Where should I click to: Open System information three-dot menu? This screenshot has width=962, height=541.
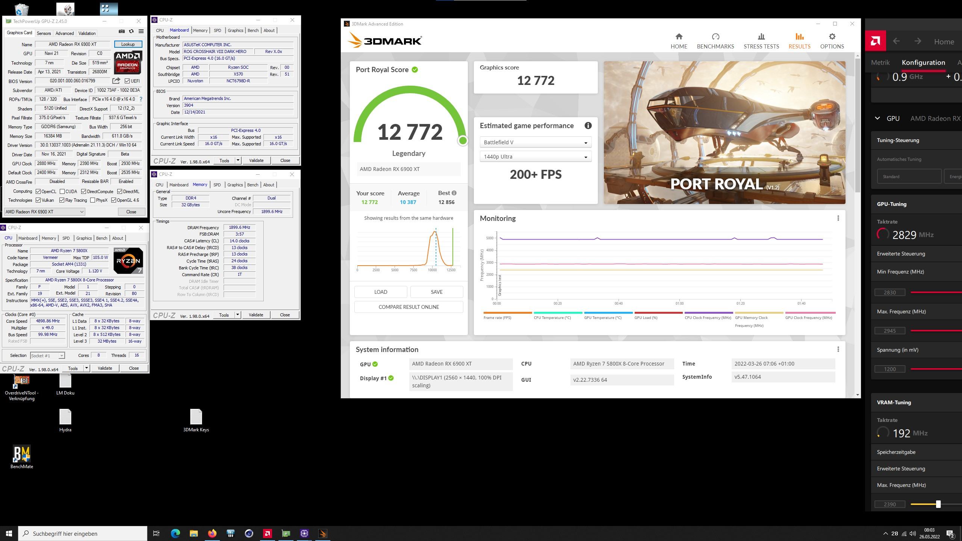(838, 349)
